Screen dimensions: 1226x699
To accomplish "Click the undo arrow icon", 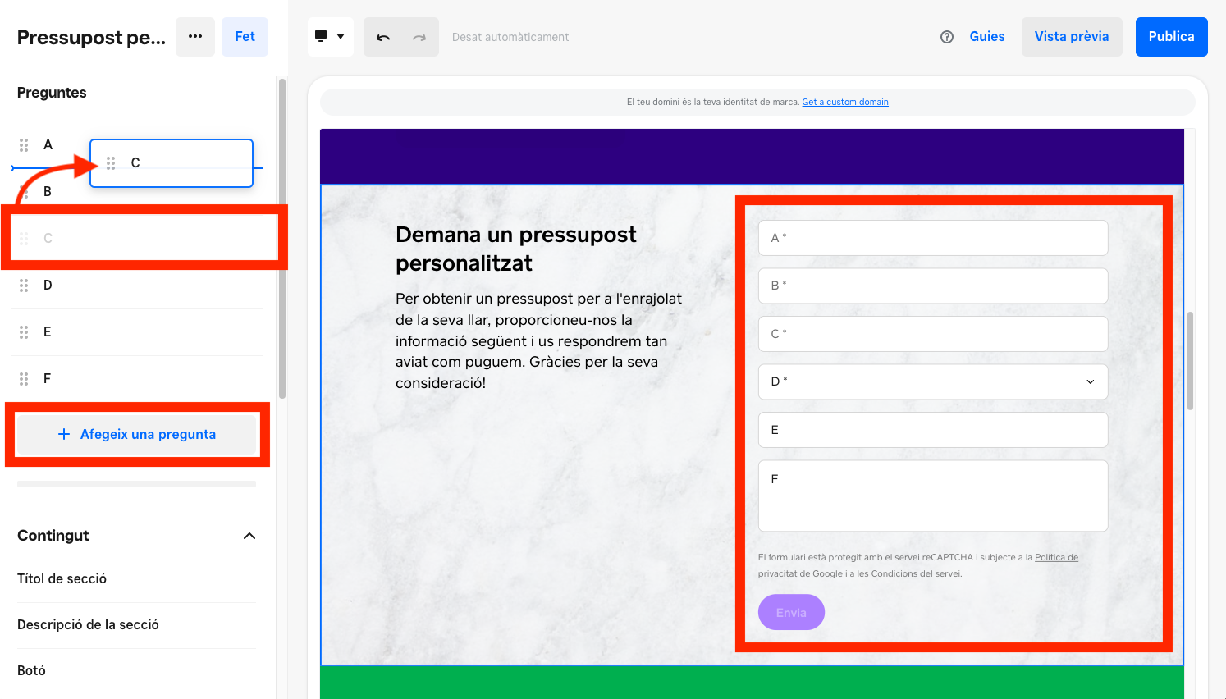I will tap(383, 37).
